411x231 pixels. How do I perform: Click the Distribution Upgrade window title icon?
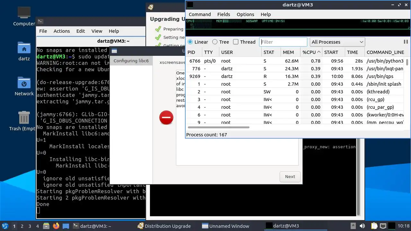[151, 7]
